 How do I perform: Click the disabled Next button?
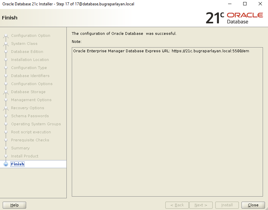tap(201, 205)
